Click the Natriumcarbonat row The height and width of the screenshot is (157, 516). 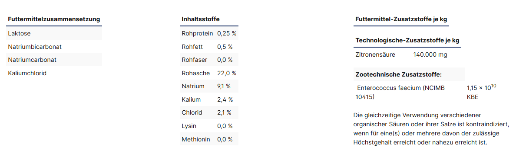(54, 60)
